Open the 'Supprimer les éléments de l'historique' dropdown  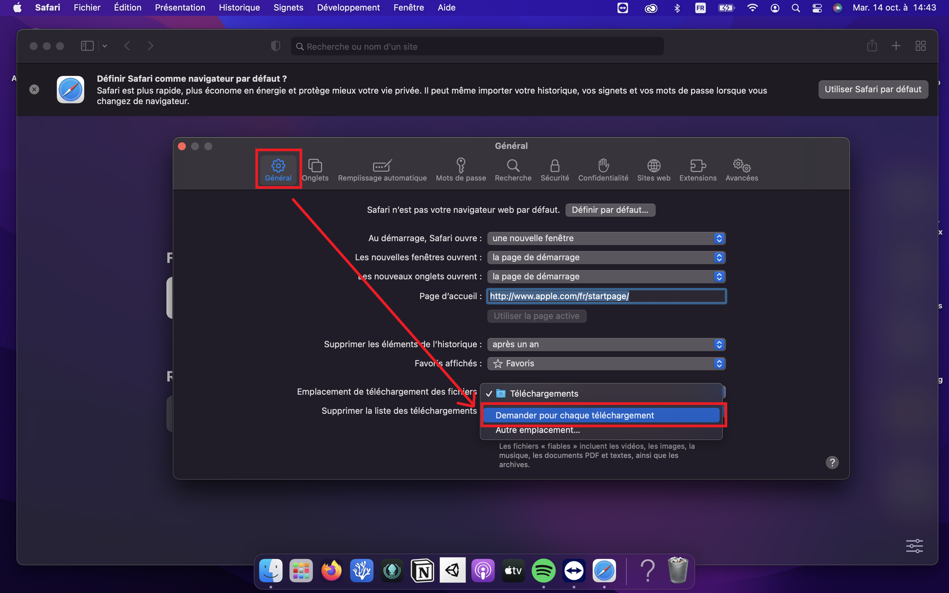pos(606,344)
